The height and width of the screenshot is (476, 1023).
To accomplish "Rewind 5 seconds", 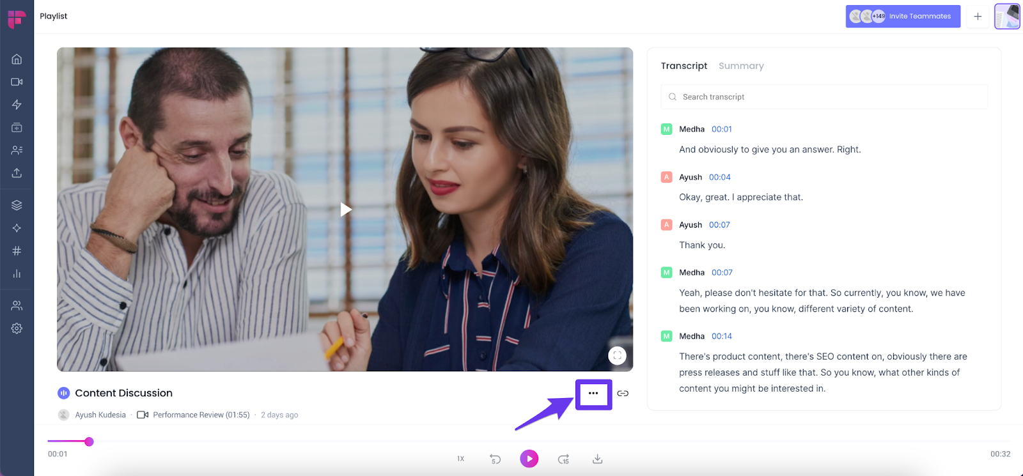I will pos(495,459).
